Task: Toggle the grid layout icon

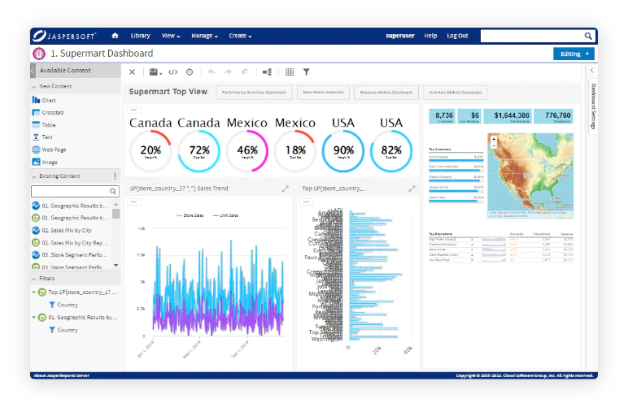Action: 290,72
